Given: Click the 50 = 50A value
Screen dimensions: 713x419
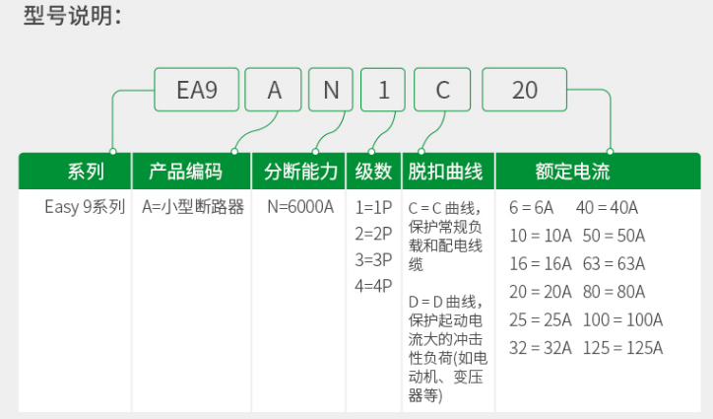Looking at the screenshot, I should 614,236.
